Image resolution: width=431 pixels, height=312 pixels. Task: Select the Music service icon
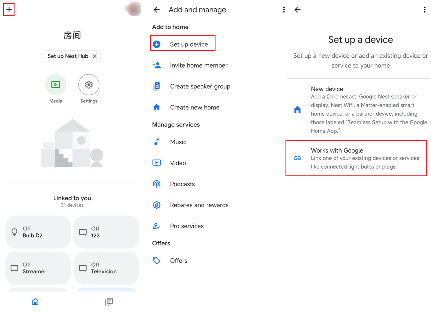click(x=157, y=142)
